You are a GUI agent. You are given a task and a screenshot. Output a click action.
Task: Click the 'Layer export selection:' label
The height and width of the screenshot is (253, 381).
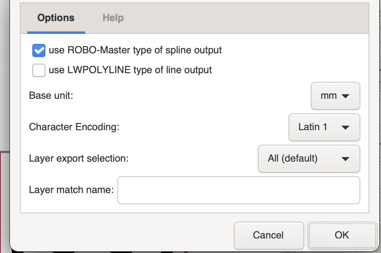point(79,158)
